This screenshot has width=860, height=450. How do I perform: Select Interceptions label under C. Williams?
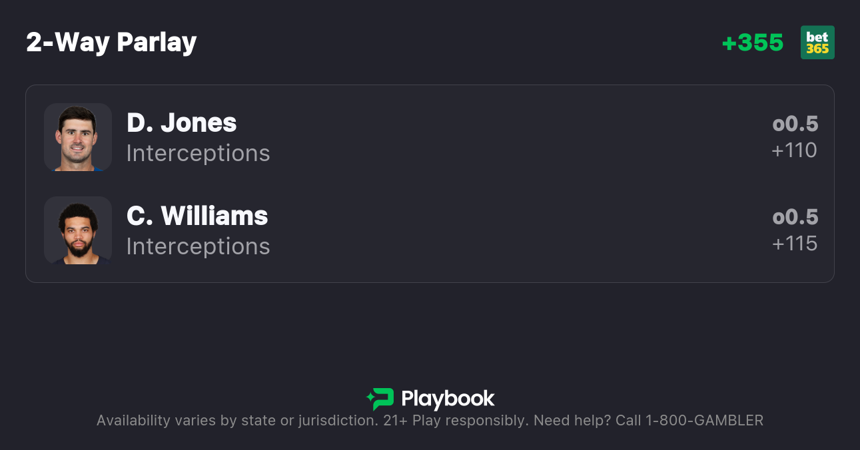pos(198,246)
